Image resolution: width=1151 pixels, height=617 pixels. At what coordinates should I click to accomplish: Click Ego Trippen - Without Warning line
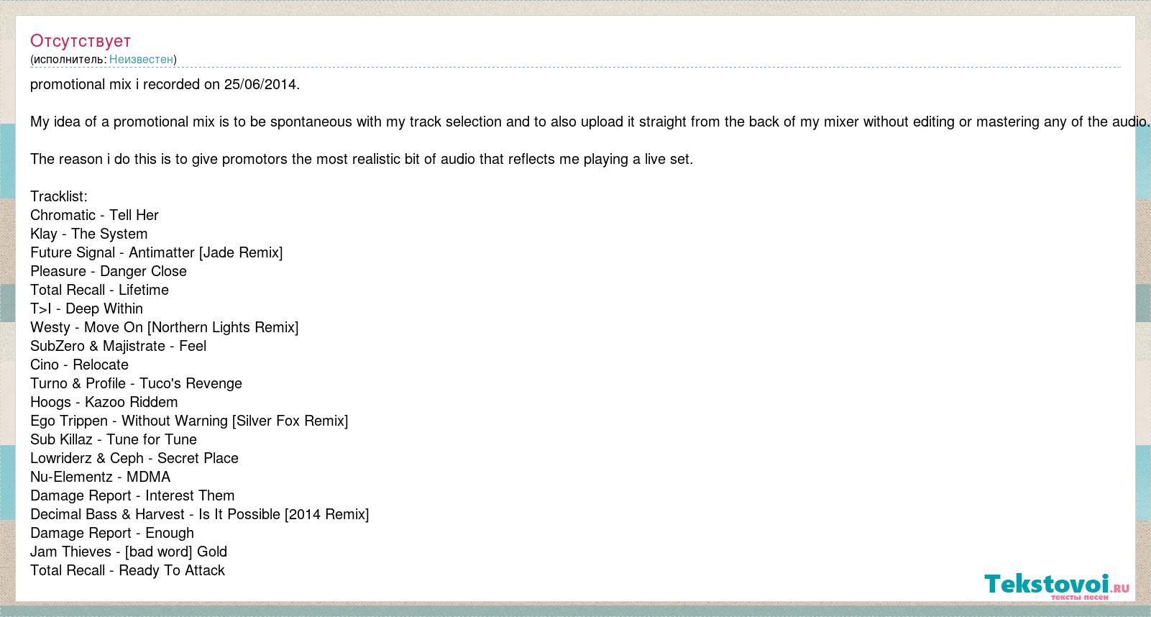pyautogui.click(x=189, y=421)
